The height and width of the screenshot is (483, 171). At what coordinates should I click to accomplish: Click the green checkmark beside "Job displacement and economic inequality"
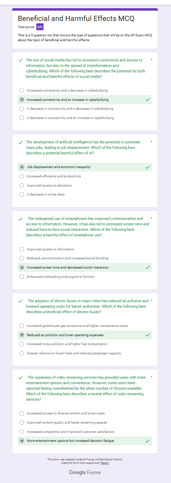[x=148, y=167]
